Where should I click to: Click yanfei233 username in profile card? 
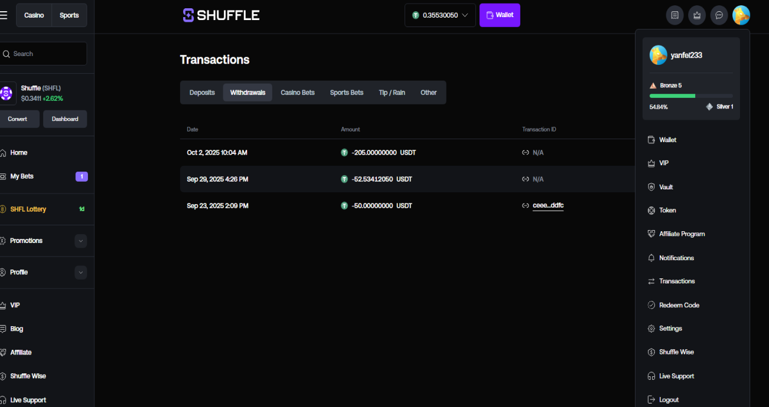[x=686, y=55]
